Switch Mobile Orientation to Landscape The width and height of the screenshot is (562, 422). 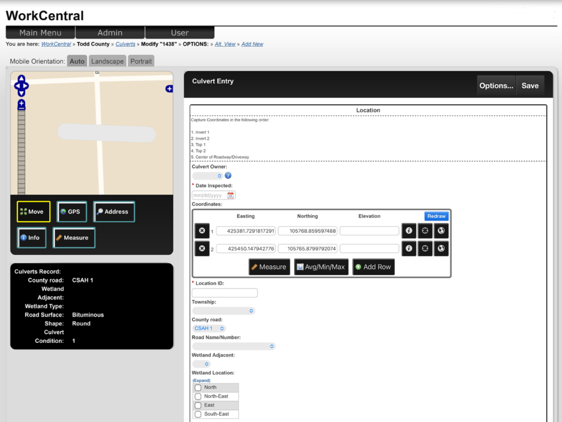(x=107, y=61)
